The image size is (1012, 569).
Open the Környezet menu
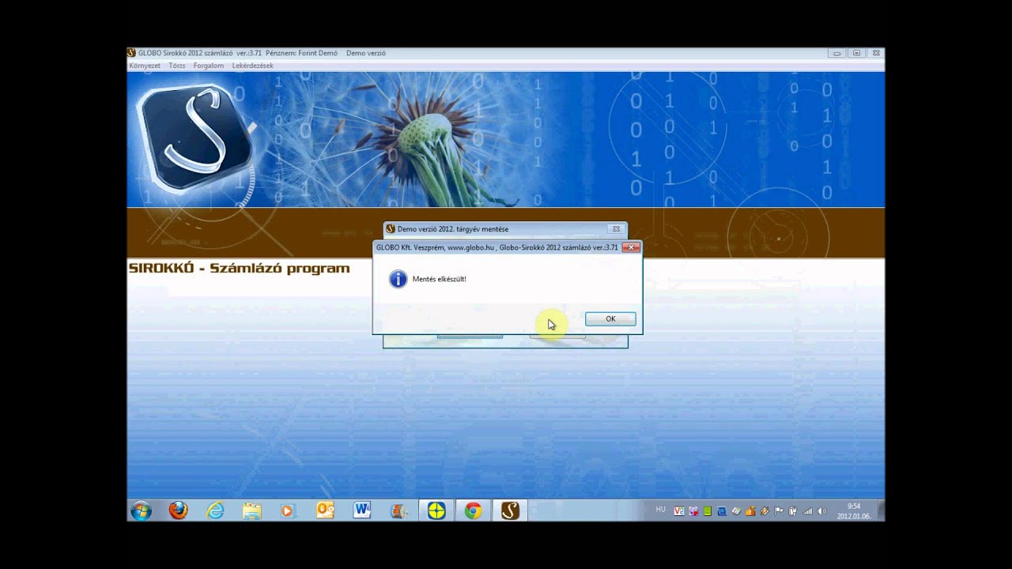145,66
